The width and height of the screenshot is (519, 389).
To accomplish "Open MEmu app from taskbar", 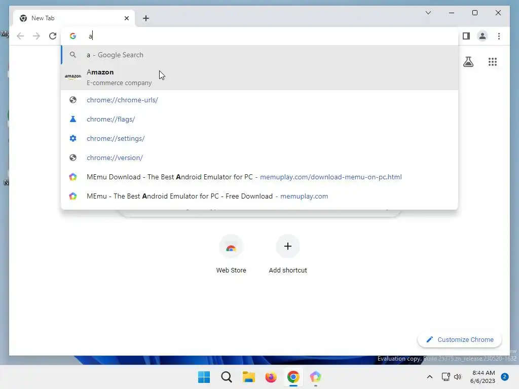I will tap(315, 377).
